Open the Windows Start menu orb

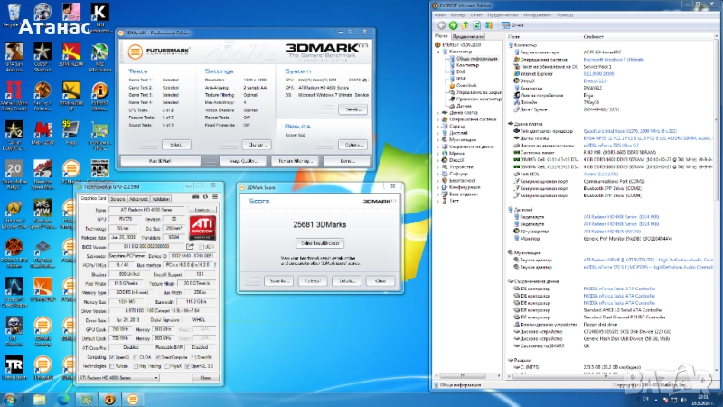11,398
